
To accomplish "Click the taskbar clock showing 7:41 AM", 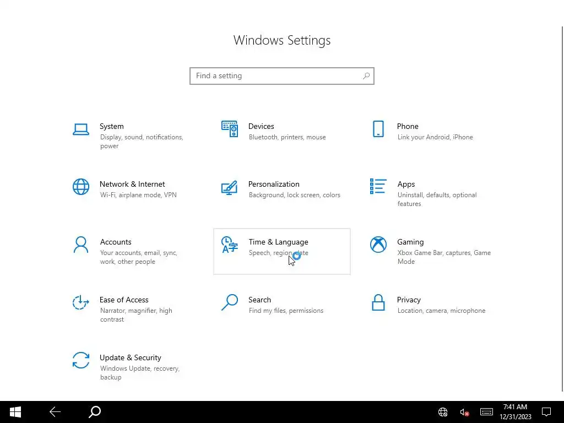I will click(x=515, y=412).
